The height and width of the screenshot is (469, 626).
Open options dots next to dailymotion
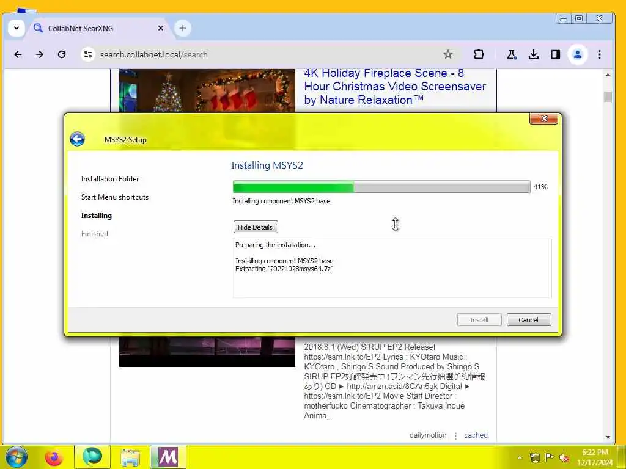click(x=455, y=435)
